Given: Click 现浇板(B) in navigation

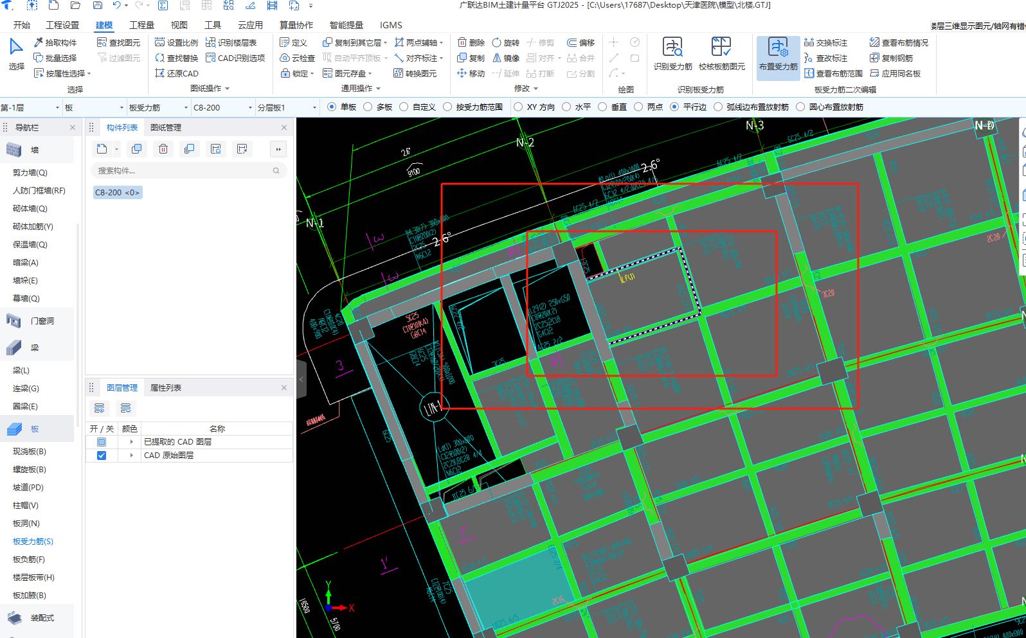Looking at the screenshot, I should pyautogui.click(x=30, y=451).
